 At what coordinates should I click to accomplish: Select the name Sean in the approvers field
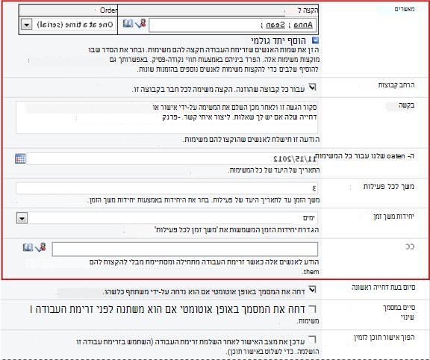coord(275,25)
